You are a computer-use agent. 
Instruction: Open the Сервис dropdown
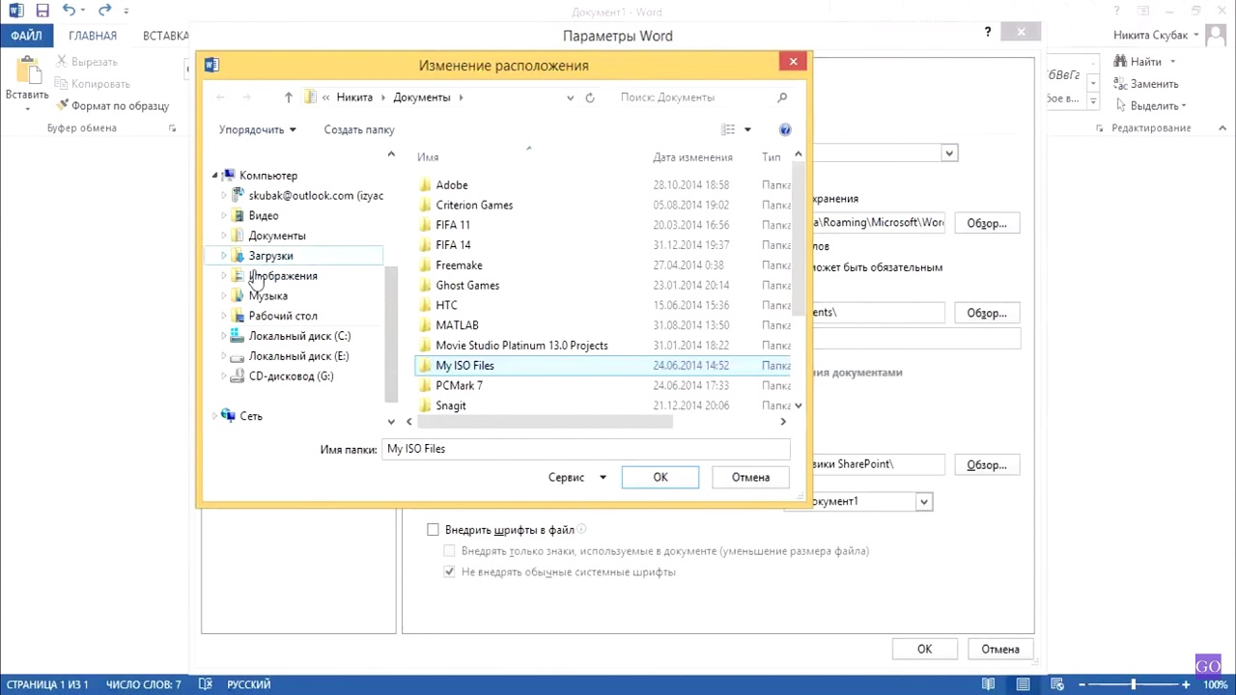coord(576,478)
